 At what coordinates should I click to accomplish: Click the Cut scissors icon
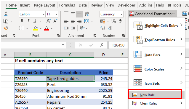point(6,14)
